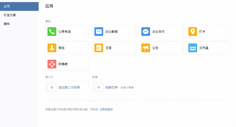This screenshot has height=127, width=236.
Task: Click the 日报 label
Action: (x=109, y=48)
